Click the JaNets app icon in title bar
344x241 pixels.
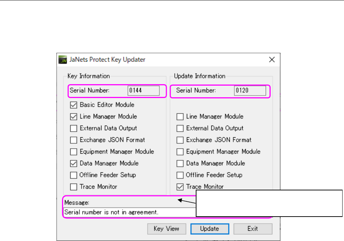(62, 60)
